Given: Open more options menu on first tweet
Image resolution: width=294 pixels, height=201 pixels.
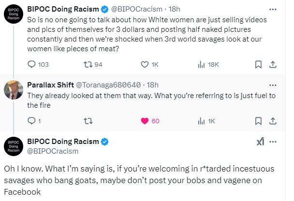Looking at the screenshot, I should [x=273, y=9].
